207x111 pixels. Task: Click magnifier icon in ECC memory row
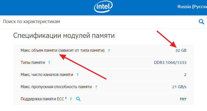[78, 99]
